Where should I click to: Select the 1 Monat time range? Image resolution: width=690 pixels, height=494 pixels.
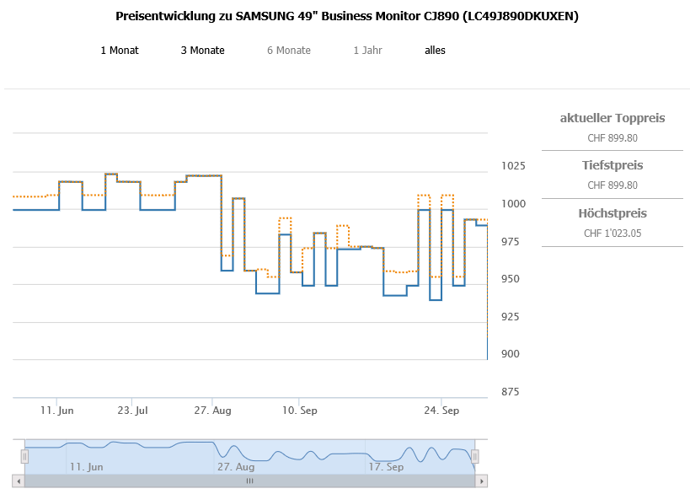pos(119,51)
